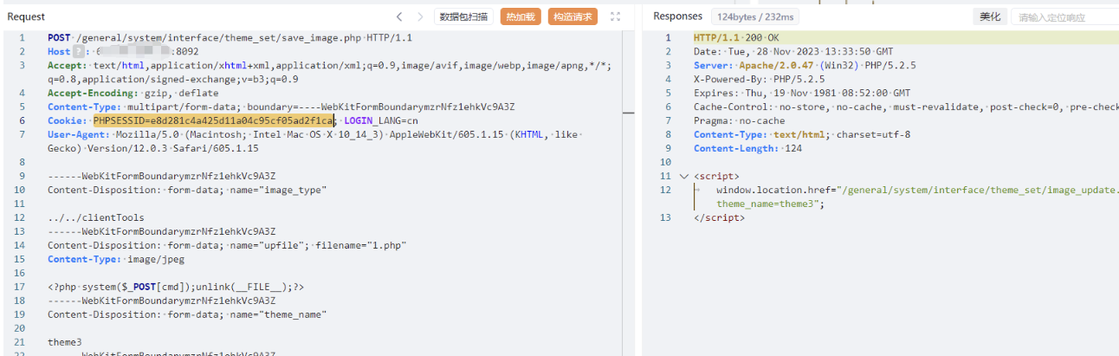Click the Content-Type: image/jpeg line
The height and width of the screenshot is (356, 1119).
click(116, 259)
